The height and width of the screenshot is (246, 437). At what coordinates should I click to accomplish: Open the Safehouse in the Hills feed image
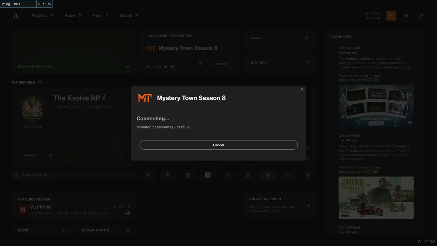(376, 197)
